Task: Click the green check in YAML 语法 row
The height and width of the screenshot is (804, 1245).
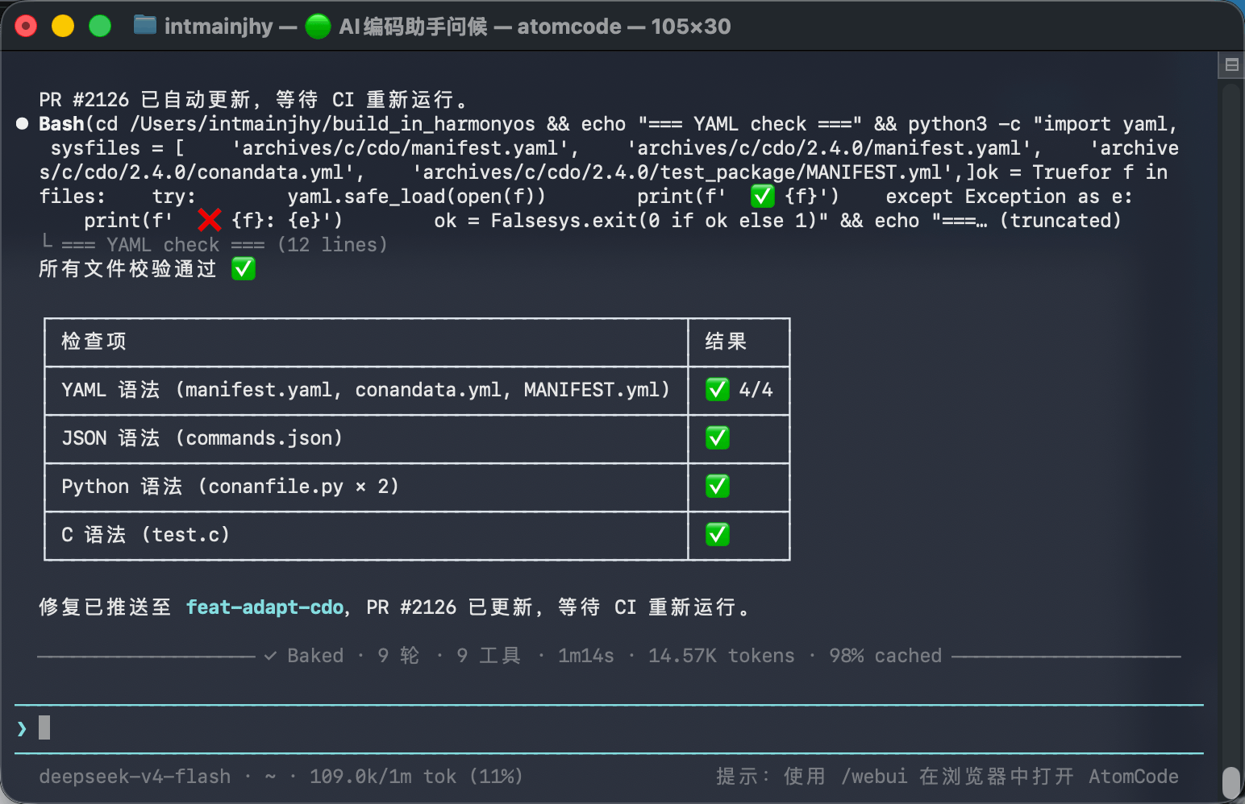Action: tap(718, 390)
